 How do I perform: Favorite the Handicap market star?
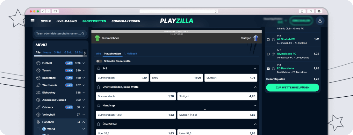pos(98,105)
